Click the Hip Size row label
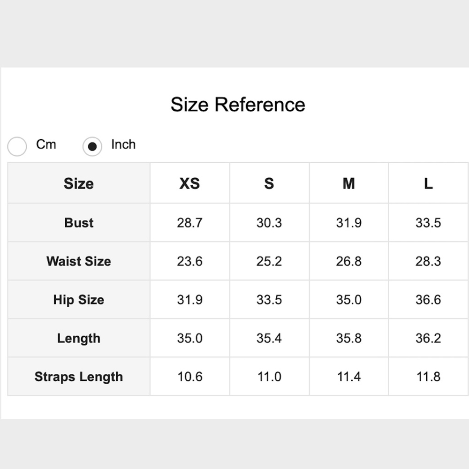This screenshot has width=469, height=469. click(79, 300)
